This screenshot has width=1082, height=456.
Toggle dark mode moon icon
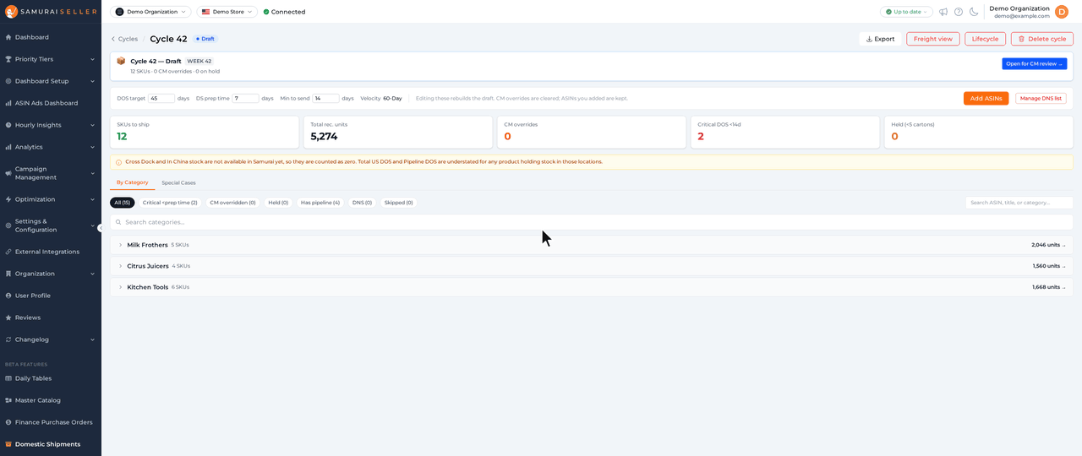tap(974, 12)
